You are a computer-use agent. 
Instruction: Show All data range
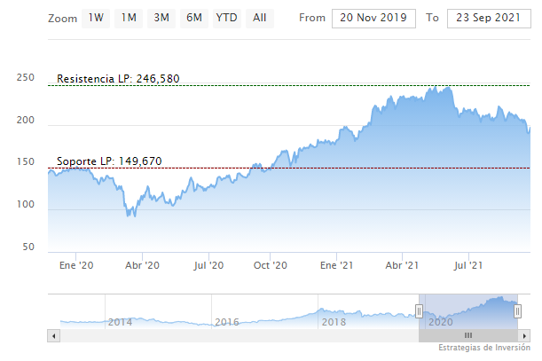[x=259, y=18]
